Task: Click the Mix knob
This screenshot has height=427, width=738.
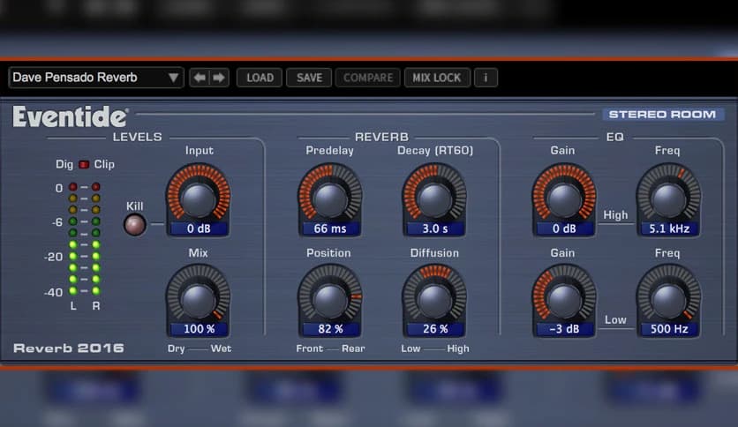Action: [198, 299]
